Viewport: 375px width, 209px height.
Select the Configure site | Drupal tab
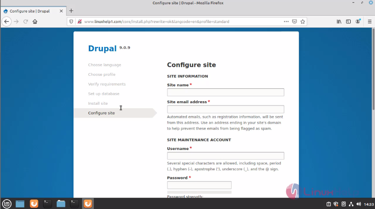(x=34, y=11)
